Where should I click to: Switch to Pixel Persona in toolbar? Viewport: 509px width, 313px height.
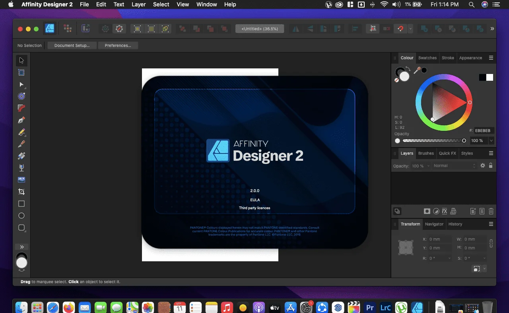[x=68, y=29]
